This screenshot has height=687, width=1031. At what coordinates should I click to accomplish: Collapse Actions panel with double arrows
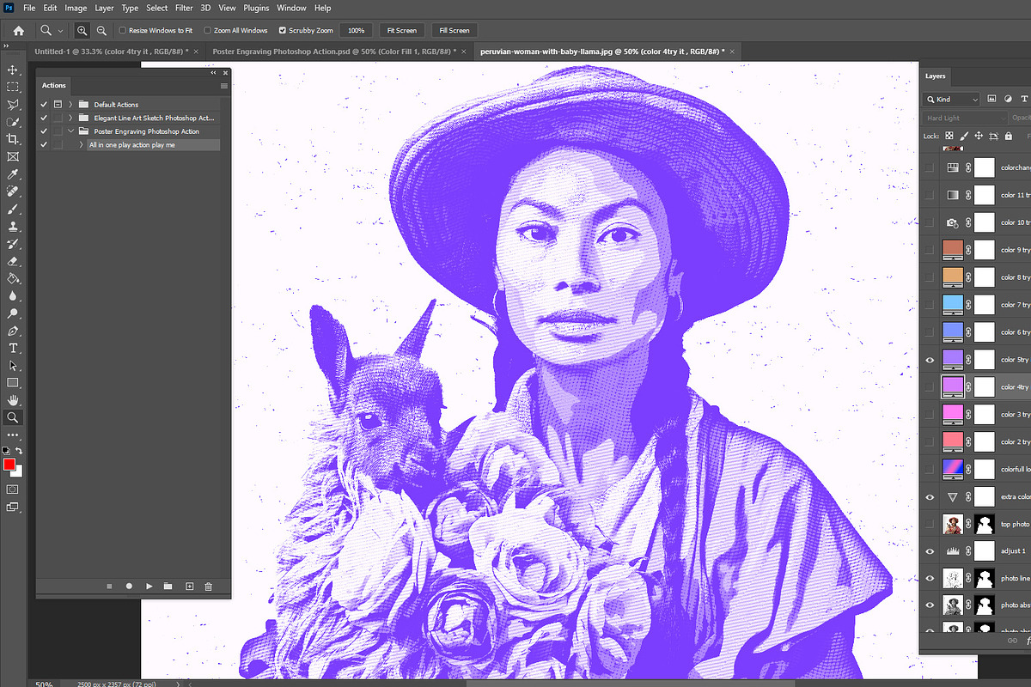(213, 73)
